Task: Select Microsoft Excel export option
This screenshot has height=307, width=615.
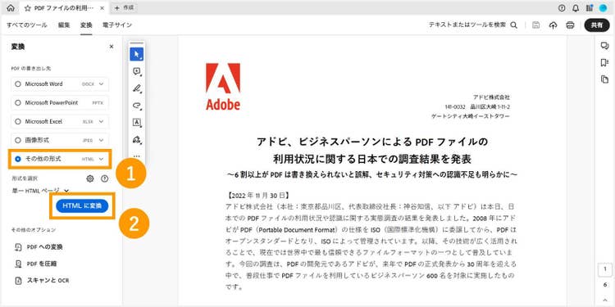Action: [x=60, y=121]
